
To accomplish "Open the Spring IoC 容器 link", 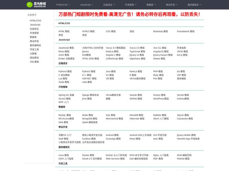I will coord(66,95).
